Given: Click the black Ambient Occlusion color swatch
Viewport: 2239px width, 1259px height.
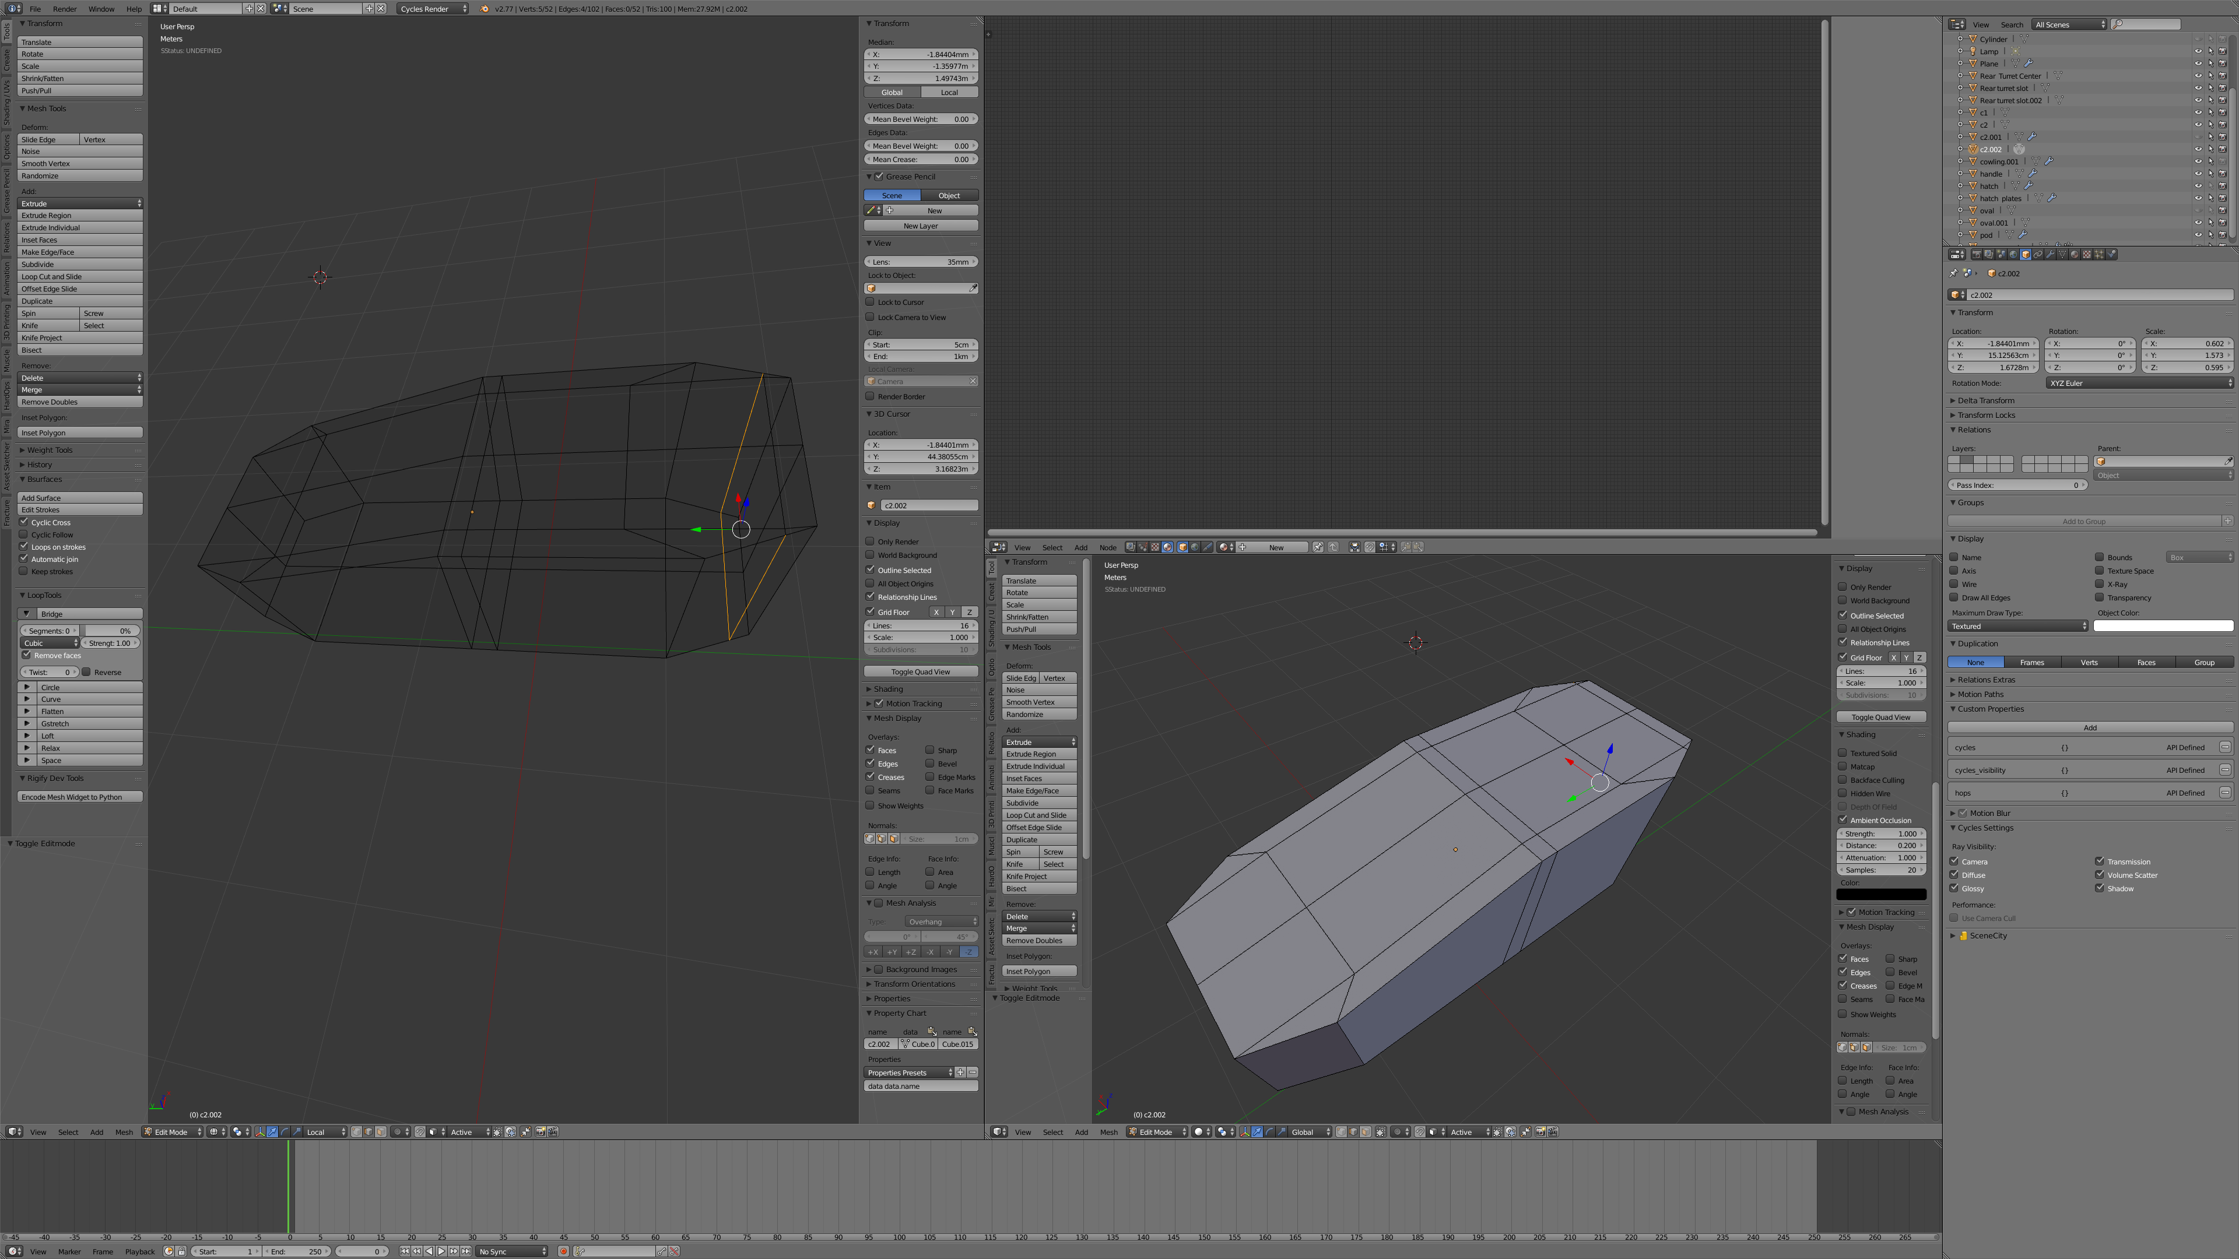Looking at the screenshot, I should 1881,894.
